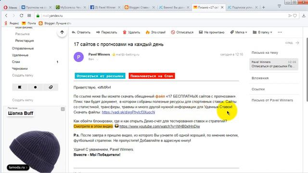Image resolution: width=308 pixels, height=173 pixels.
Task: Open the Регистрация folder
Action: coord(25,40)
